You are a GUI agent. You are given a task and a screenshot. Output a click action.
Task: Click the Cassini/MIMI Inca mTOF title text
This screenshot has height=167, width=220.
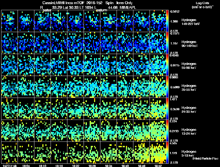pos(63,3)
